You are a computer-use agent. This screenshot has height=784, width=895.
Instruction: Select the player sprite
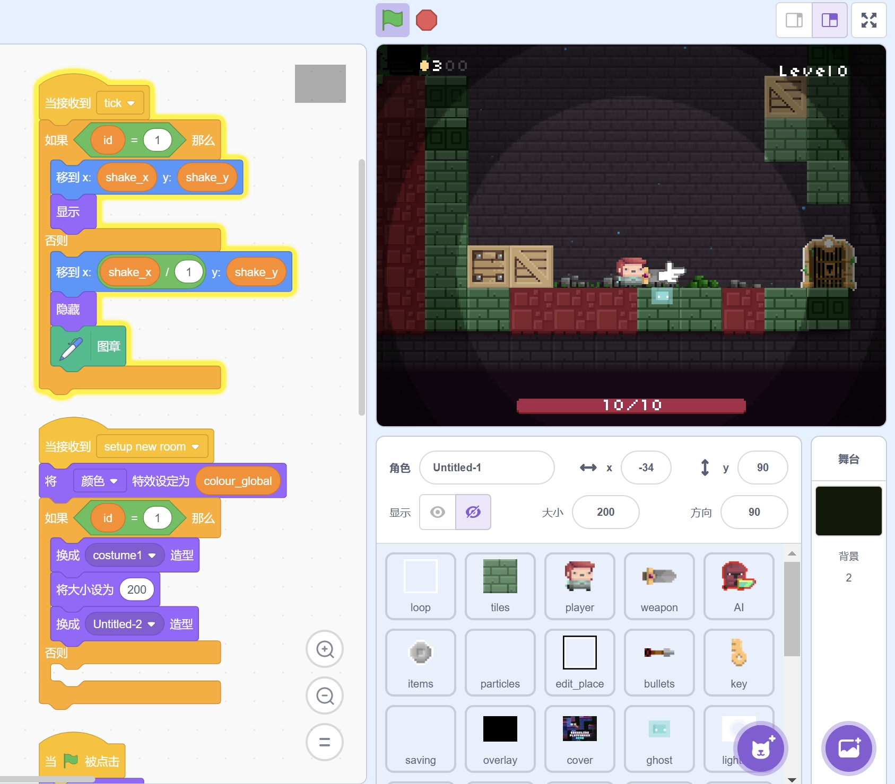pos(579,586)
